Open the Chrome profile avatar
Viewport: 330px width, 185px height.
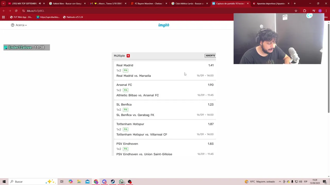click(x=320, y=11)
